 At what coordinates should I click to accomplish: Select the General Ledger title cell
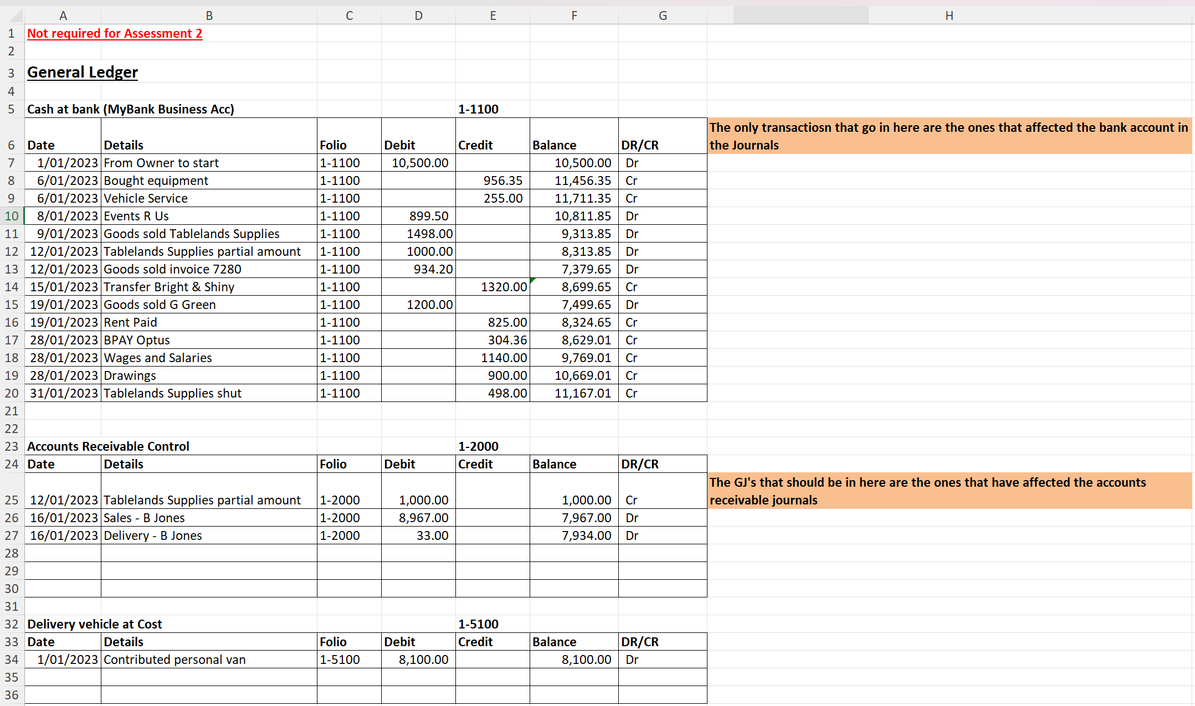pyautogui.click(x=83, y=72)
